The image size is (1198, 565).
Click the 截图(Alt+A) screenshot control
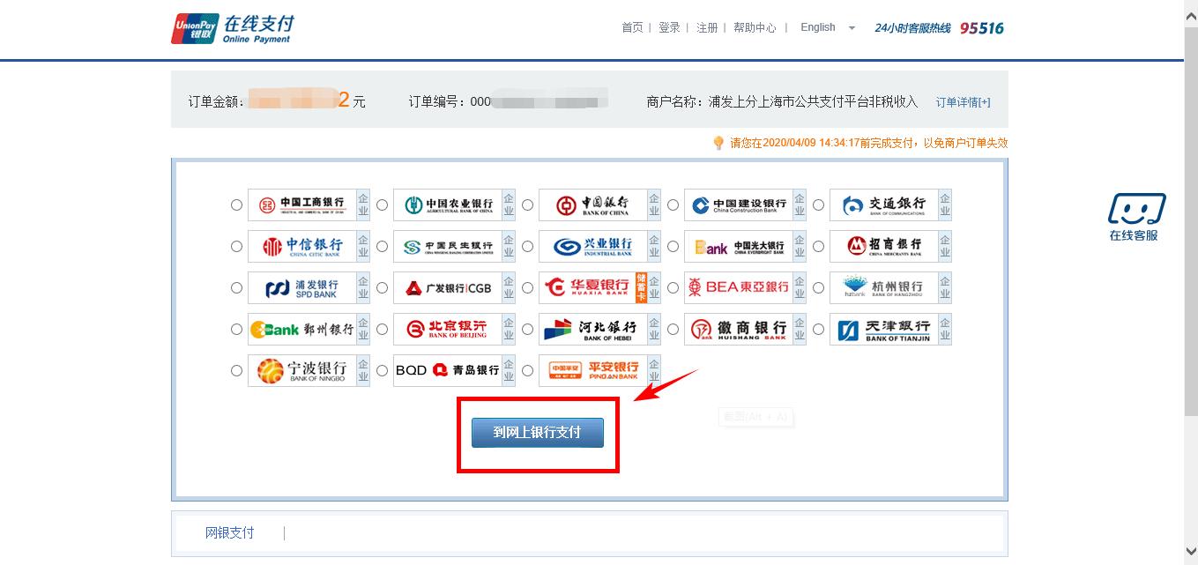pos(755,417)
